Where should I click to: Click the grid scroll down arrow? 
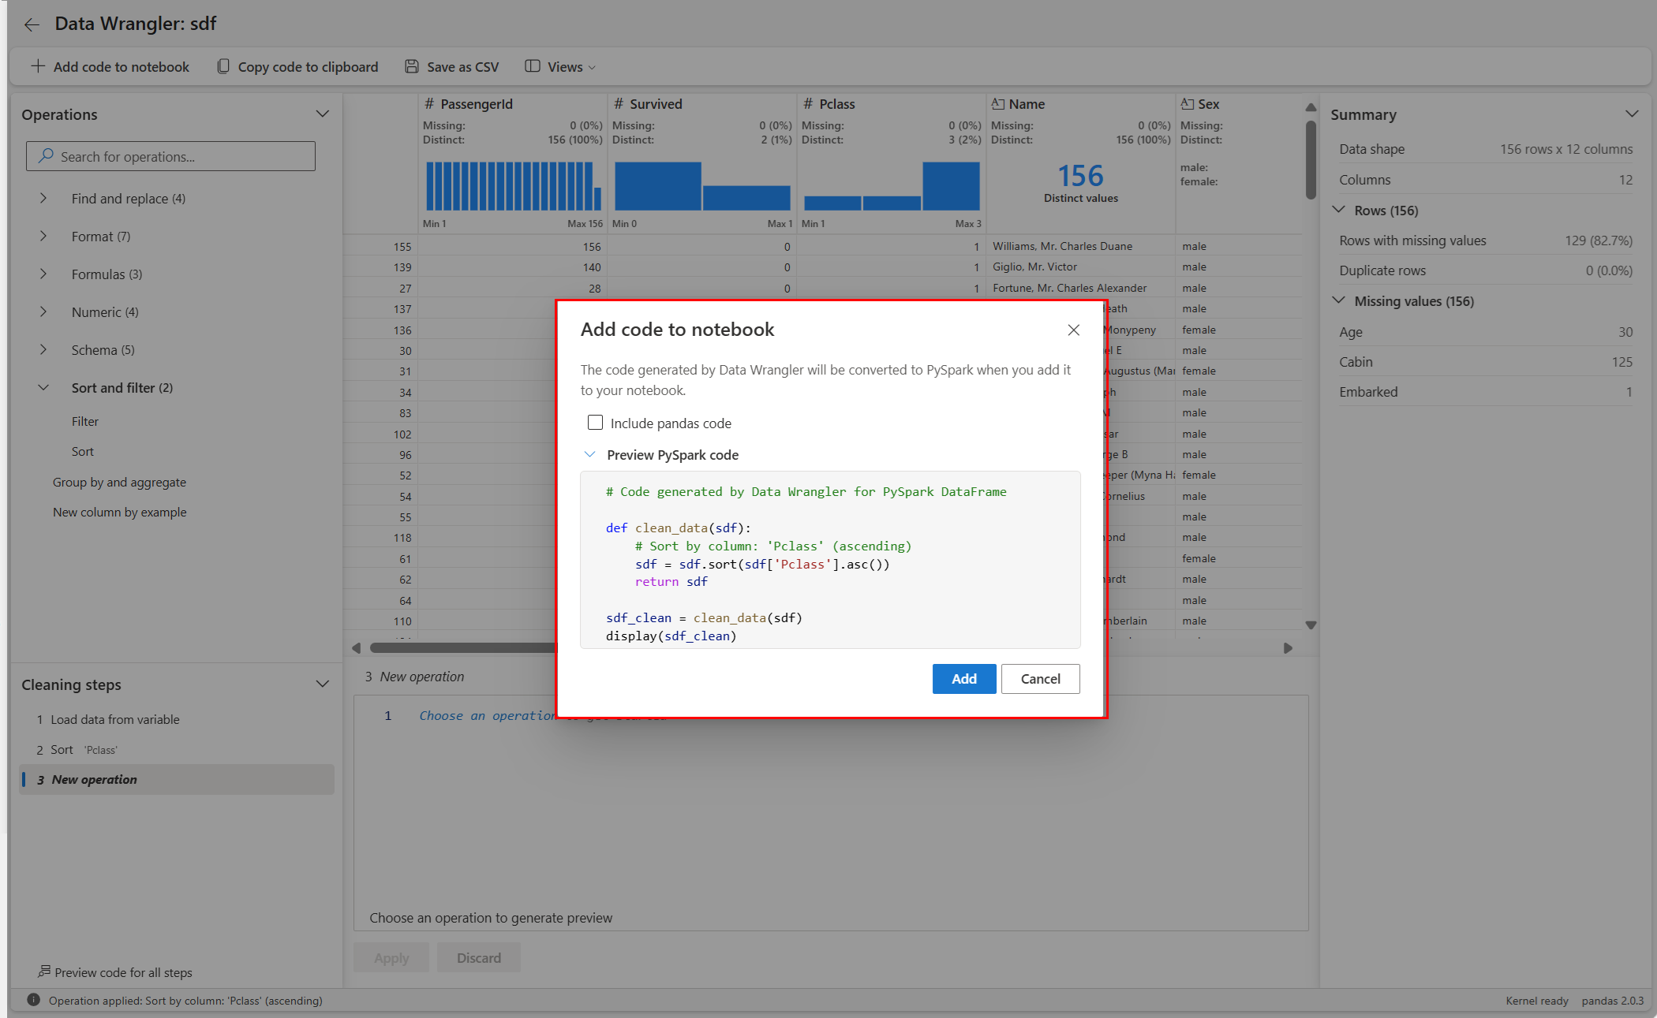(1311, 625)
